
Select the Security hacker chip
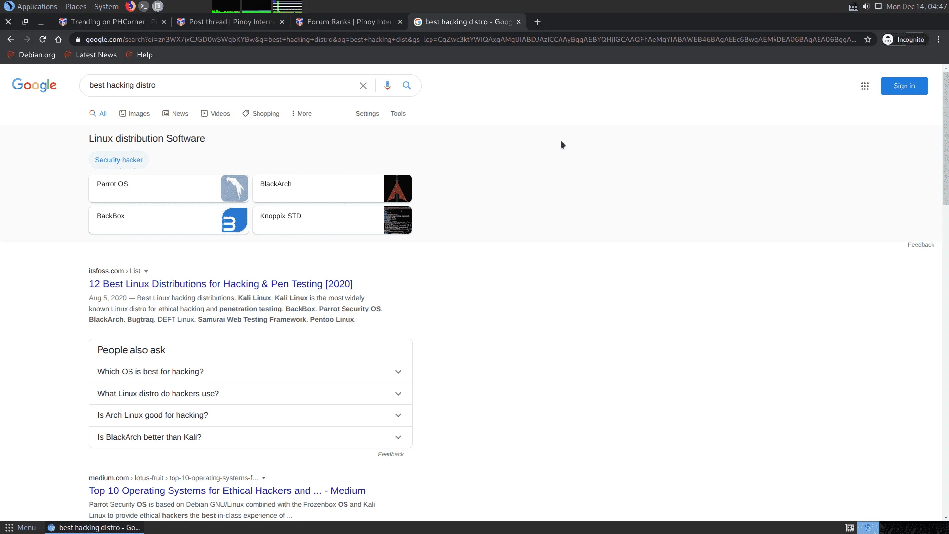tap(119, 160)
